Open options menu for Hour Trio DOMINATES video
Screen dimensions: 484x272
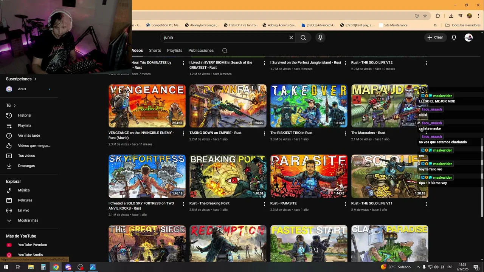[x=183, y=63]
